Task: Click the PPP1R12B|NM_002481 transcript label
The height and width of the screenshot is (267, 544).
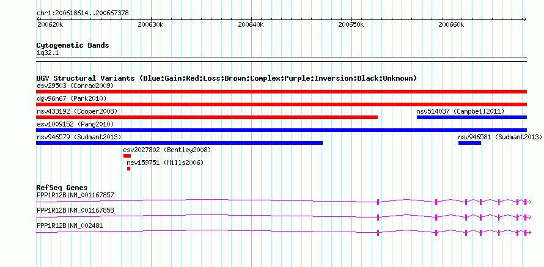Action: [70, 225]
